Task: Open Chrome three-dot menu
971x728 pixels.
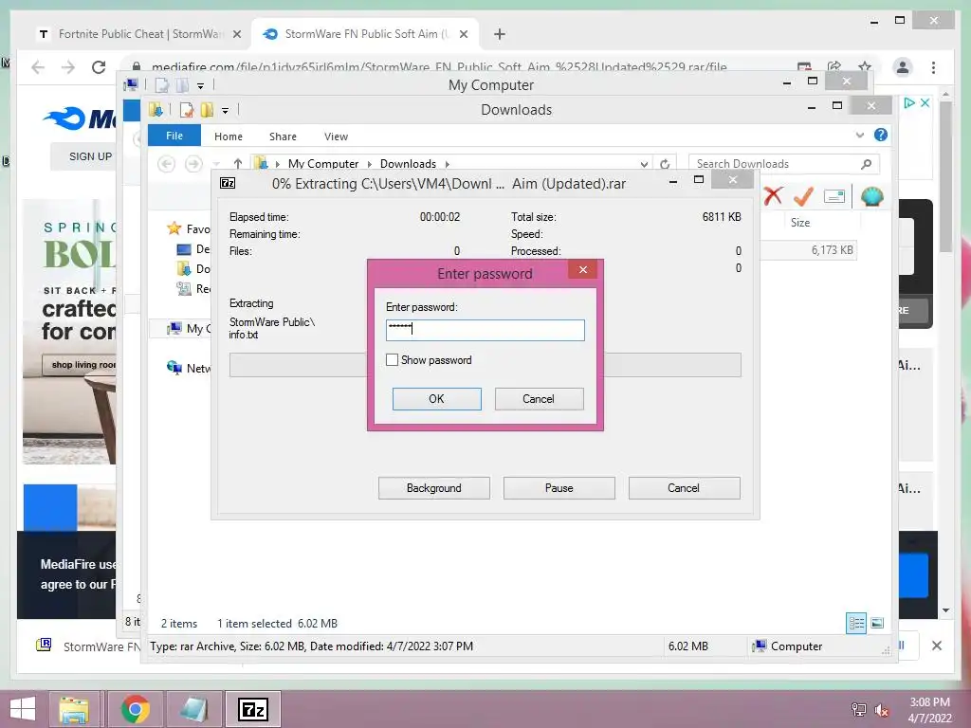Action: [933, 67]
